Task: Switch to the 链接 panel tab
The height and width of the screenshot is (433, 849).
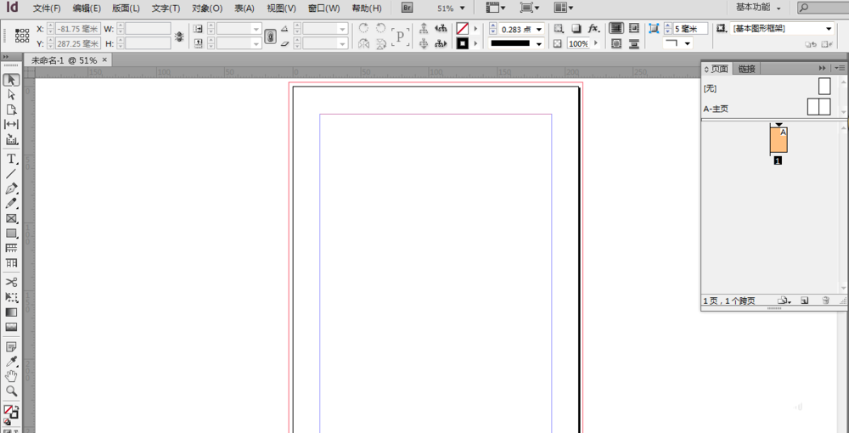Action: click(x=746, y=68)
